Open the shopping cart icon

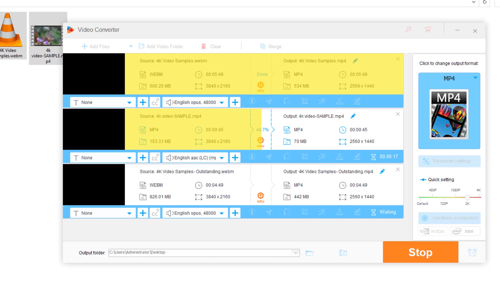428,29
